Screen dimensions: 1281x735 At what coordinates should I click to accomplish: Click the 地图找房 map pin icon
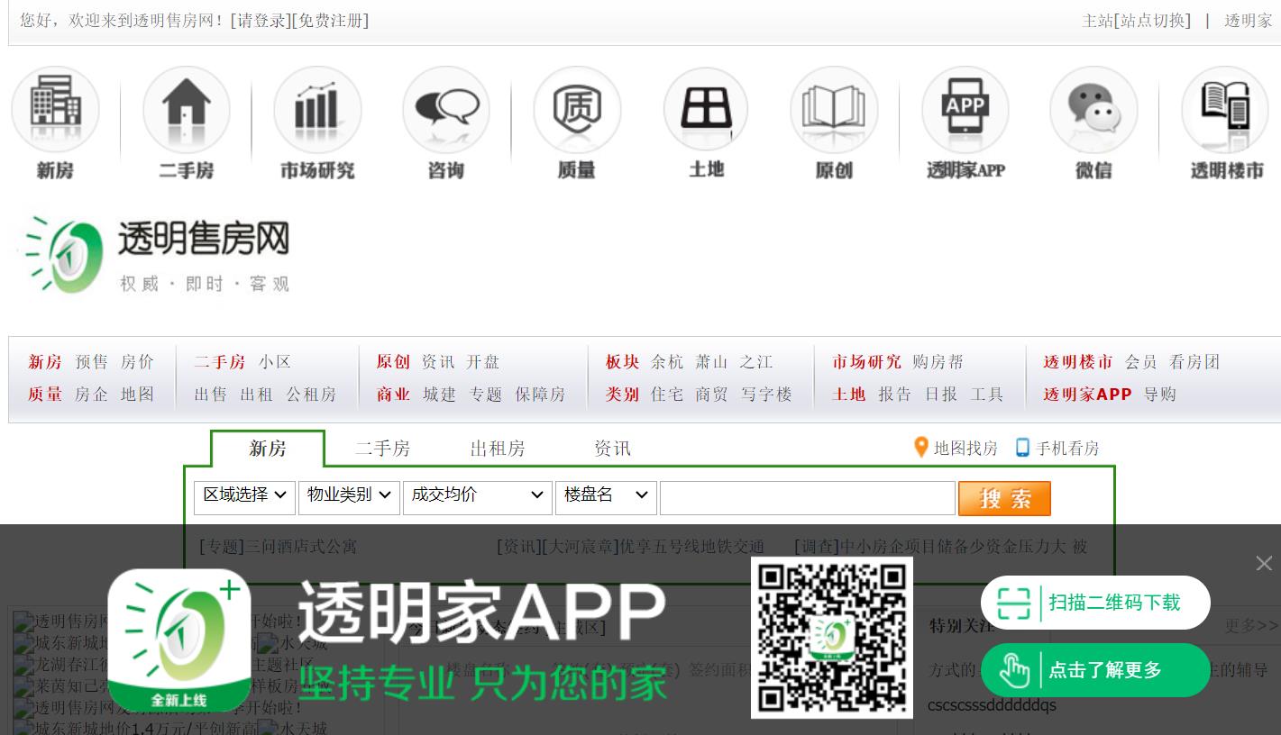tap(920, 448)
